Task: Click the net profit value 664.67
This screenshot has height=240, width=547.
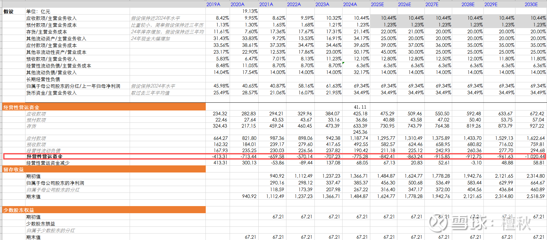Action: 537,183
